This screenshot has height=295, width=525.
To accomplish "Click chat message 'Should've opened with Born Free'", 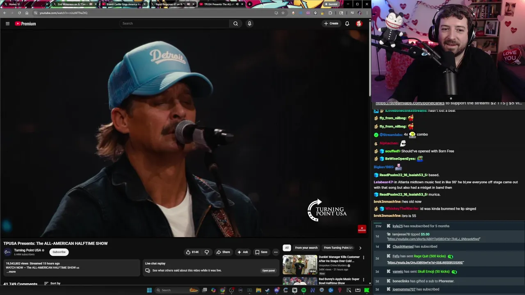I will coord(427,151).
